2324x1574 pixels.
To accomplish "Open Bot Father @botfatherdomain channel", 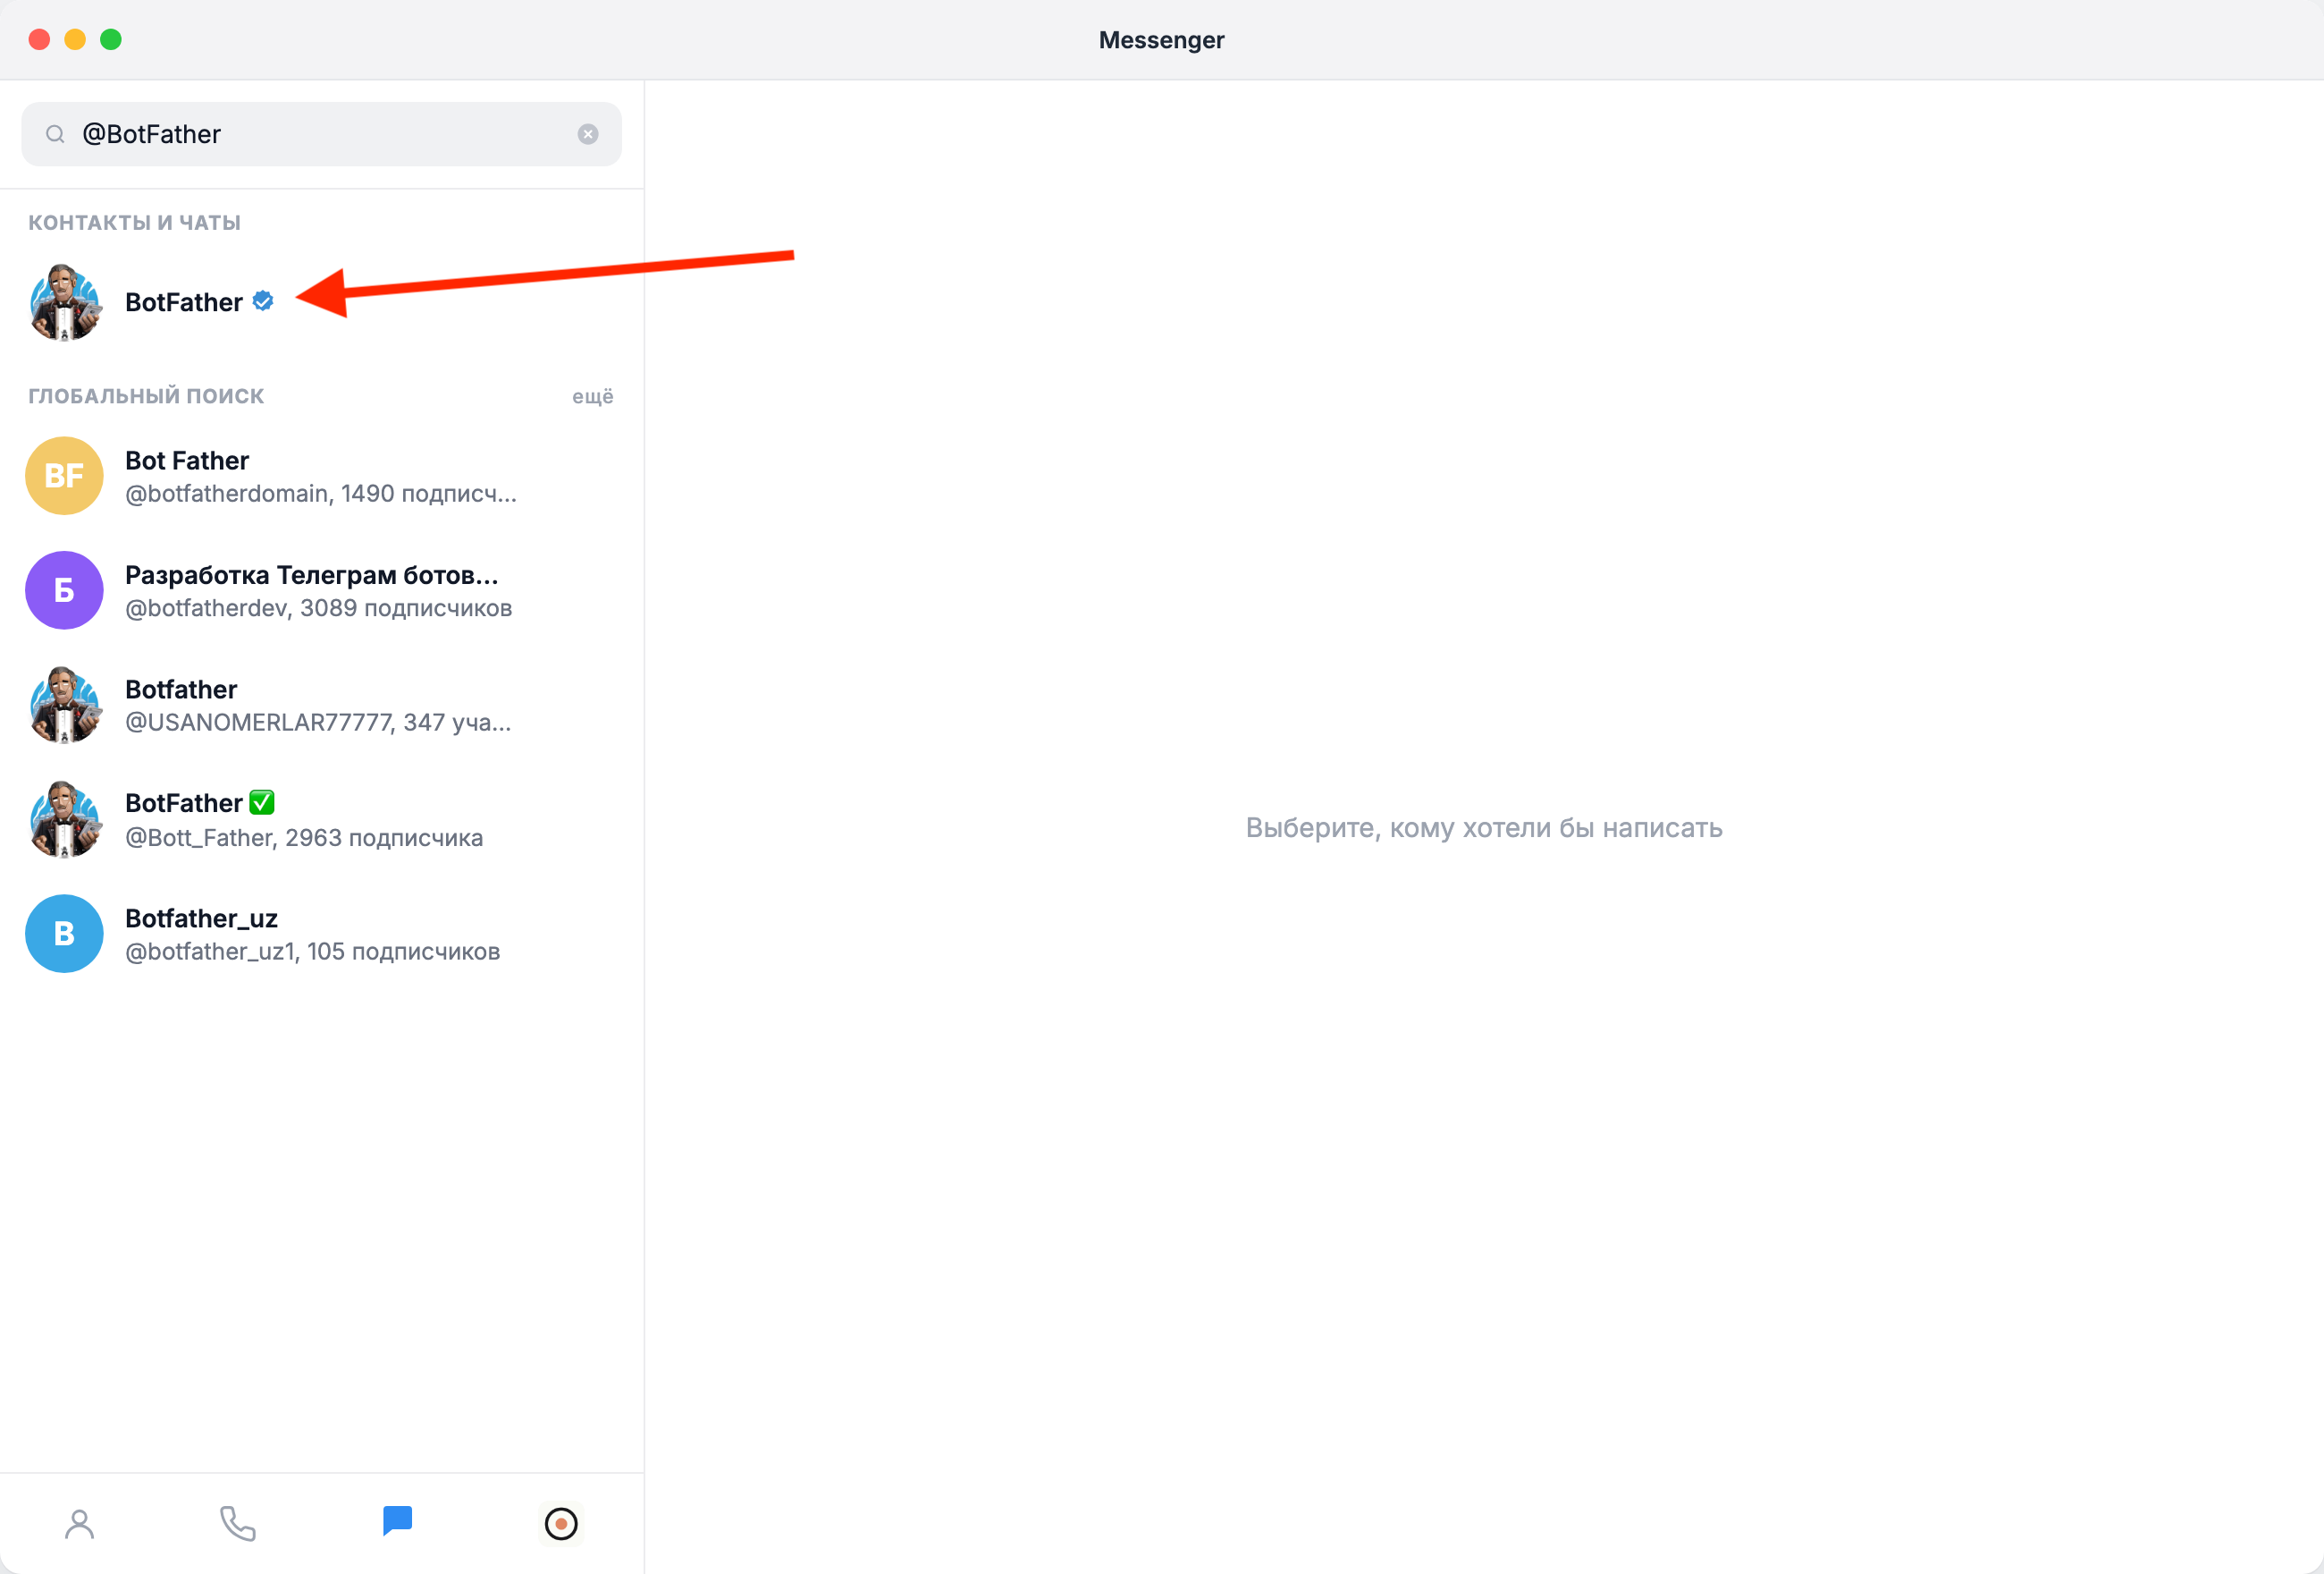I will coord(322,477).
